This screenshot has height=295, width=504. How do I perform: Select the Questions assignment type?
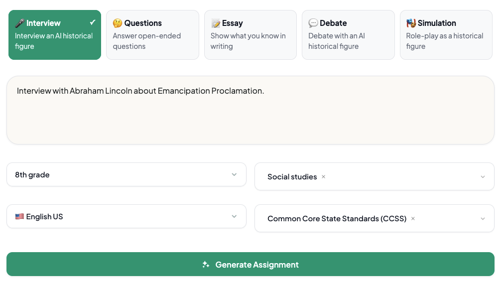click(x=152, y=35)
